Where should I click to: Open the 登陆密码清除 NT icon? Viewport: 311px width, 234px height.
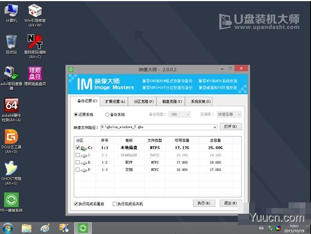point(35,46)
